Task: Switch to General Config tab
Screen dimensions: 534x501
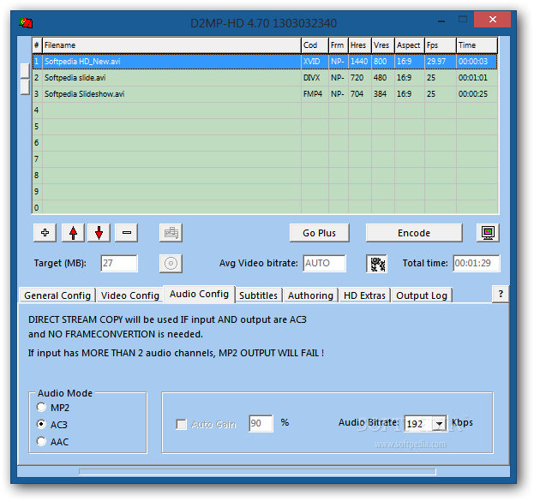Action: 57,295
